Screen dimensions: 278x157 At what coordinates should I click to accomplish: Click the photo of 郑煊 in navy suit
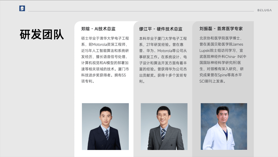pos(105,126)
